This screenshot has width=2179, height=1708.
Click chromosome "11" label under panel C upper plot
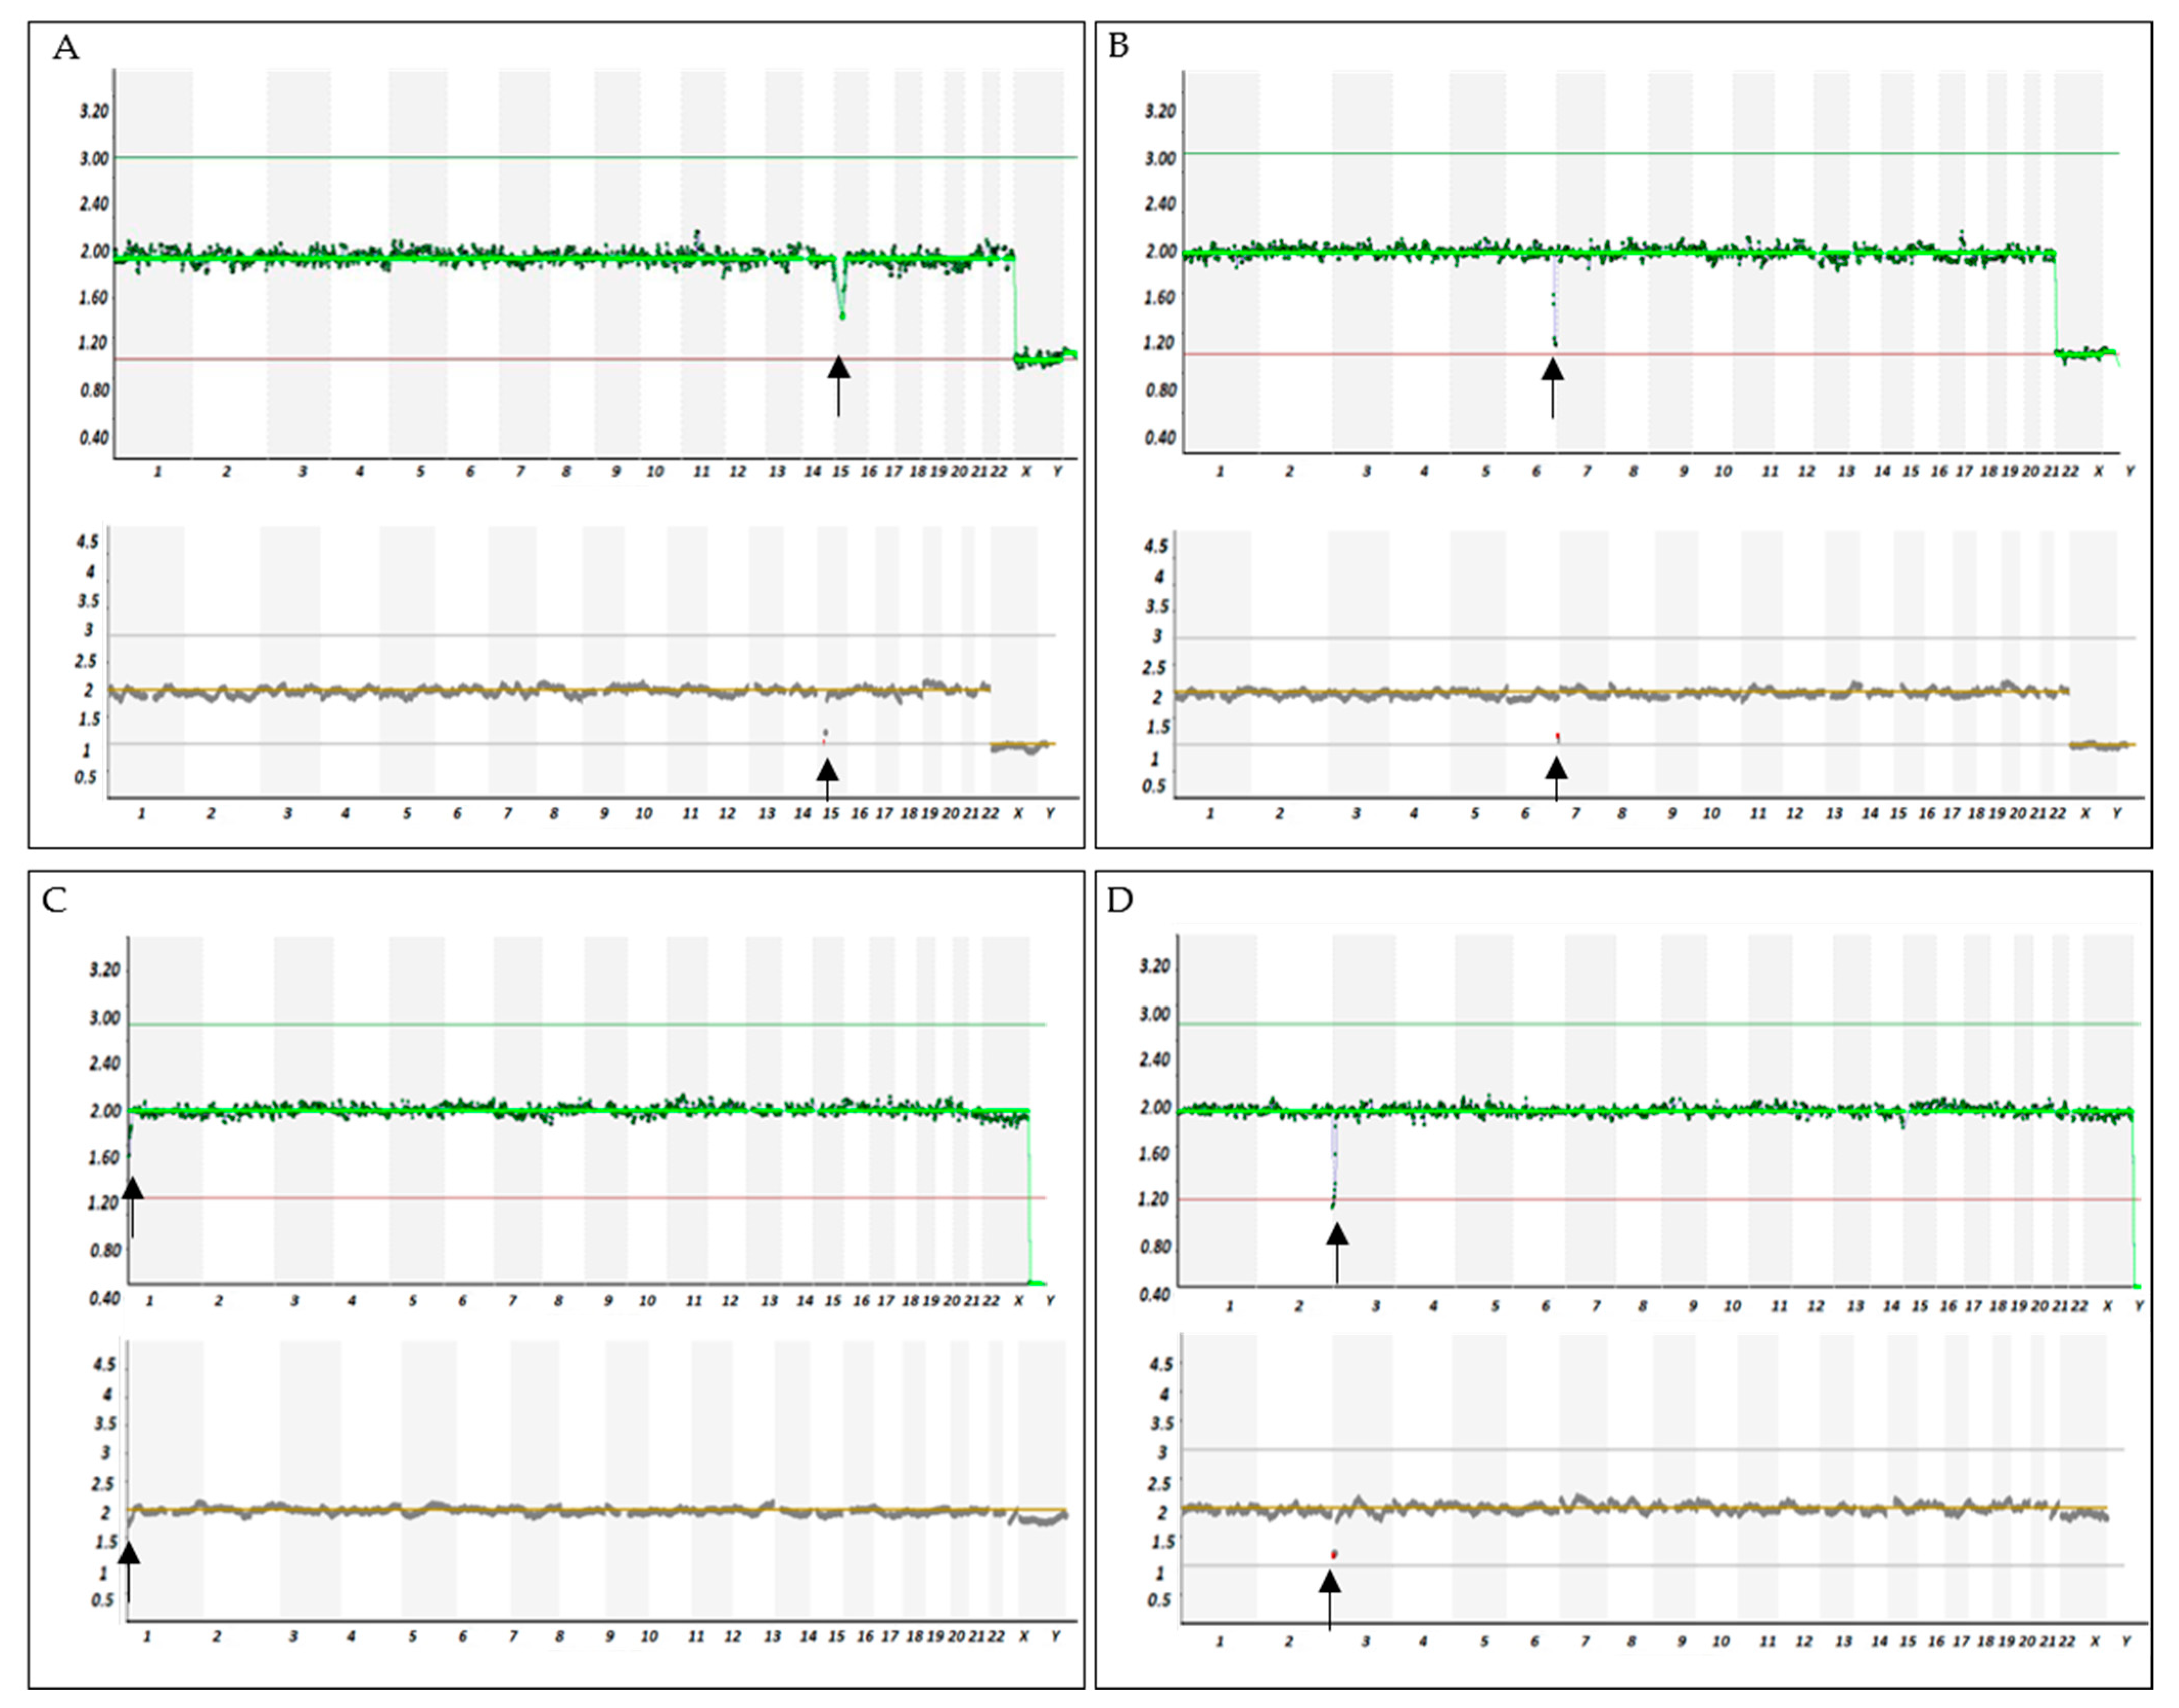coord(694,1301)
